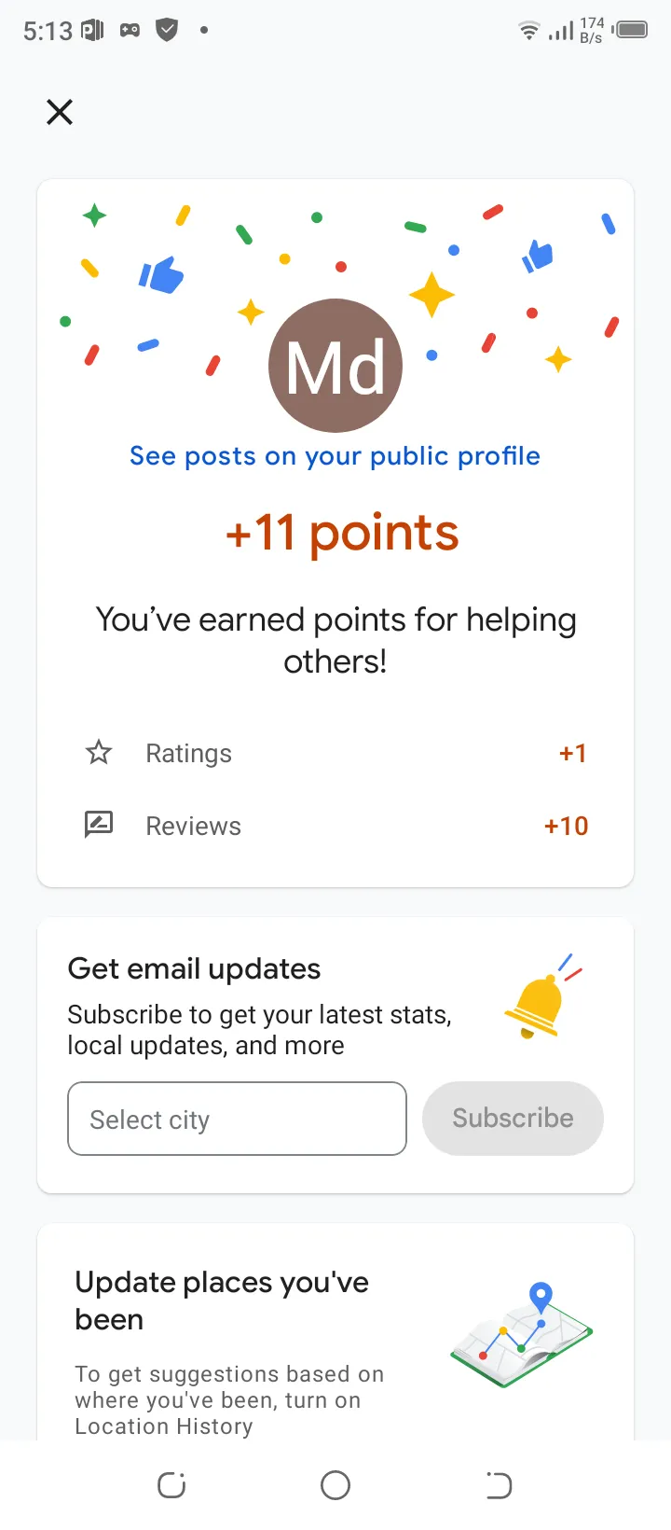Close the points earned screen

coord(60,113)
